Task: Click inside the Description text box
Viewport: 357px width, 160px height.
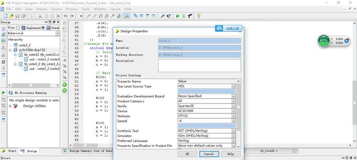Action: coord(200,66)
